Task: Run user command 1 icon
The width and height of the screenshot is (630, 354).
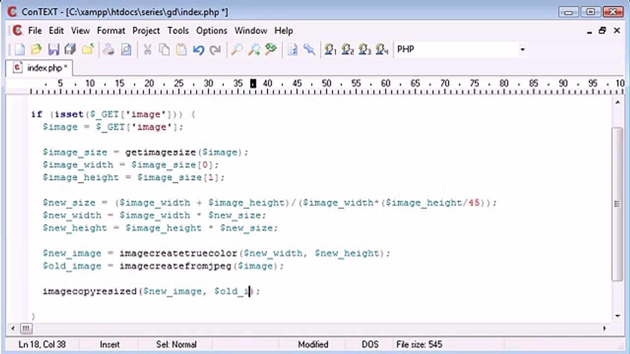Action: (x=330, y=49)
